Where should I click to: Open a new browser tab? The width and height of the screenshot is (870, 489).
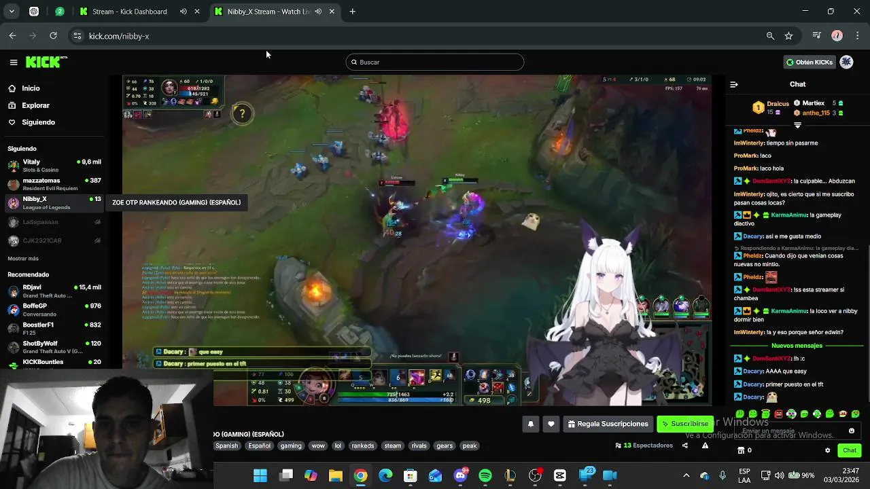(352, 12)
